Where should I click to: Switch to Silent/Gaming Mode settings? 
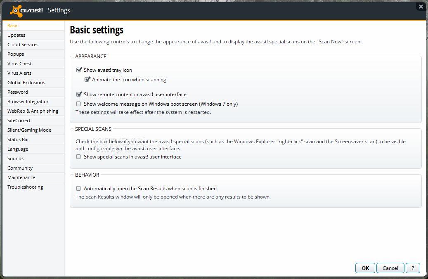coord(33,130)
